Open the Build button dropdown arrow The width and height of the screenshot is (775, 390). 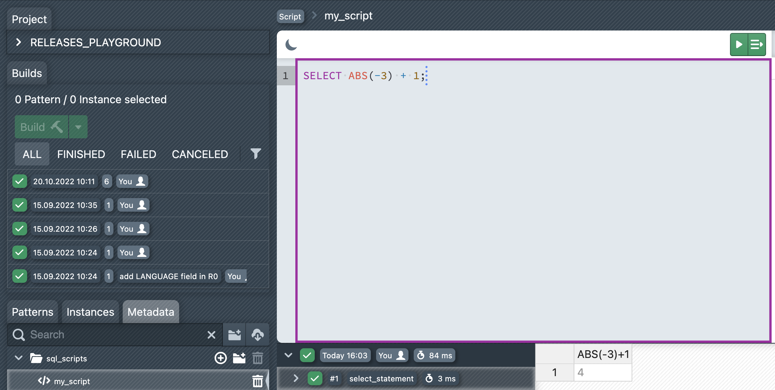point(78,127)
